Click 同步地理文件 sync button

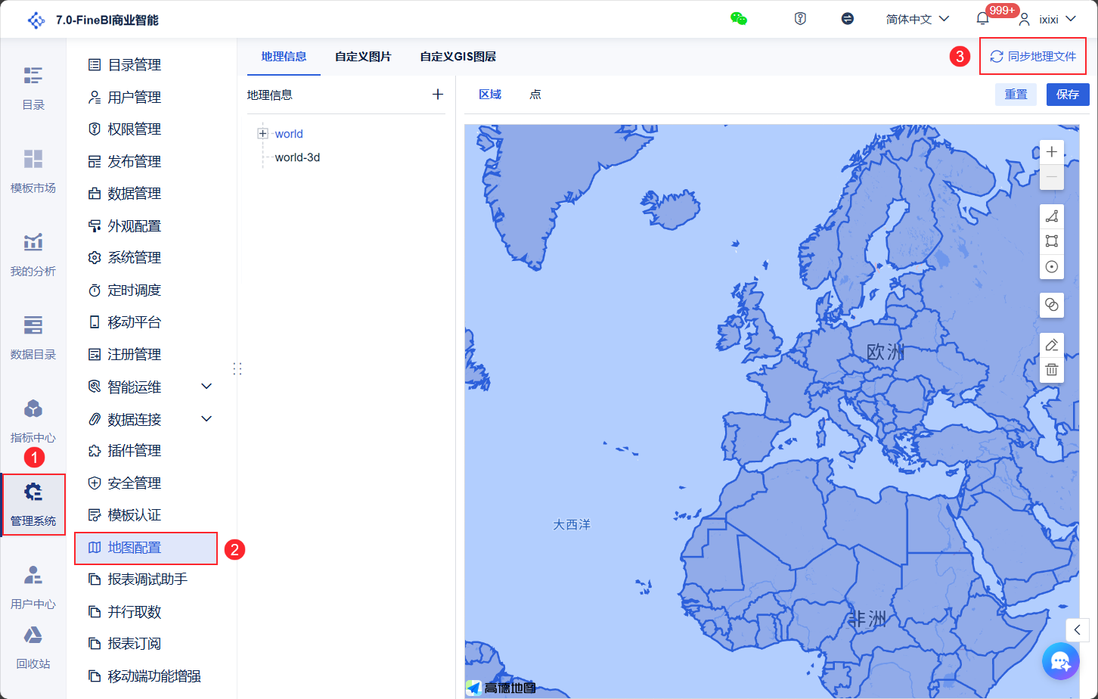tap(1033, 57)
